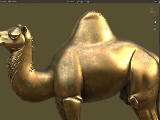
Task: Click the blue Z axis on navigation gizmo
Action: [x=152, y=8]
